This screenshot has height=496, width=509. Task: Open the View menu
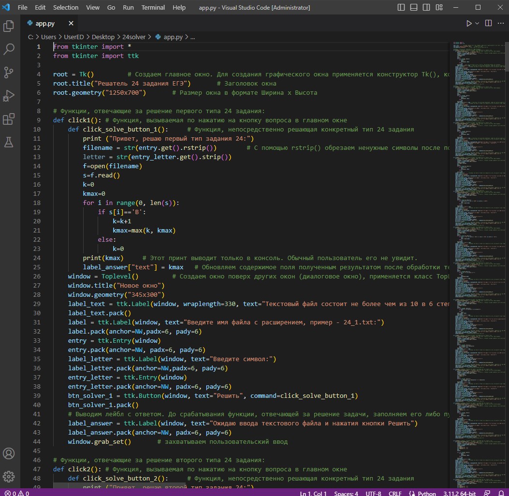[x=92, y=7]
